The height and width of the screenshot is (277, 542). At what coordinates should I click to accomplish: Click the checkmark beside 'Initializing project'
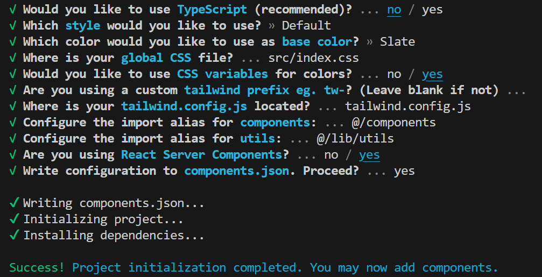[x=14, y=219]
